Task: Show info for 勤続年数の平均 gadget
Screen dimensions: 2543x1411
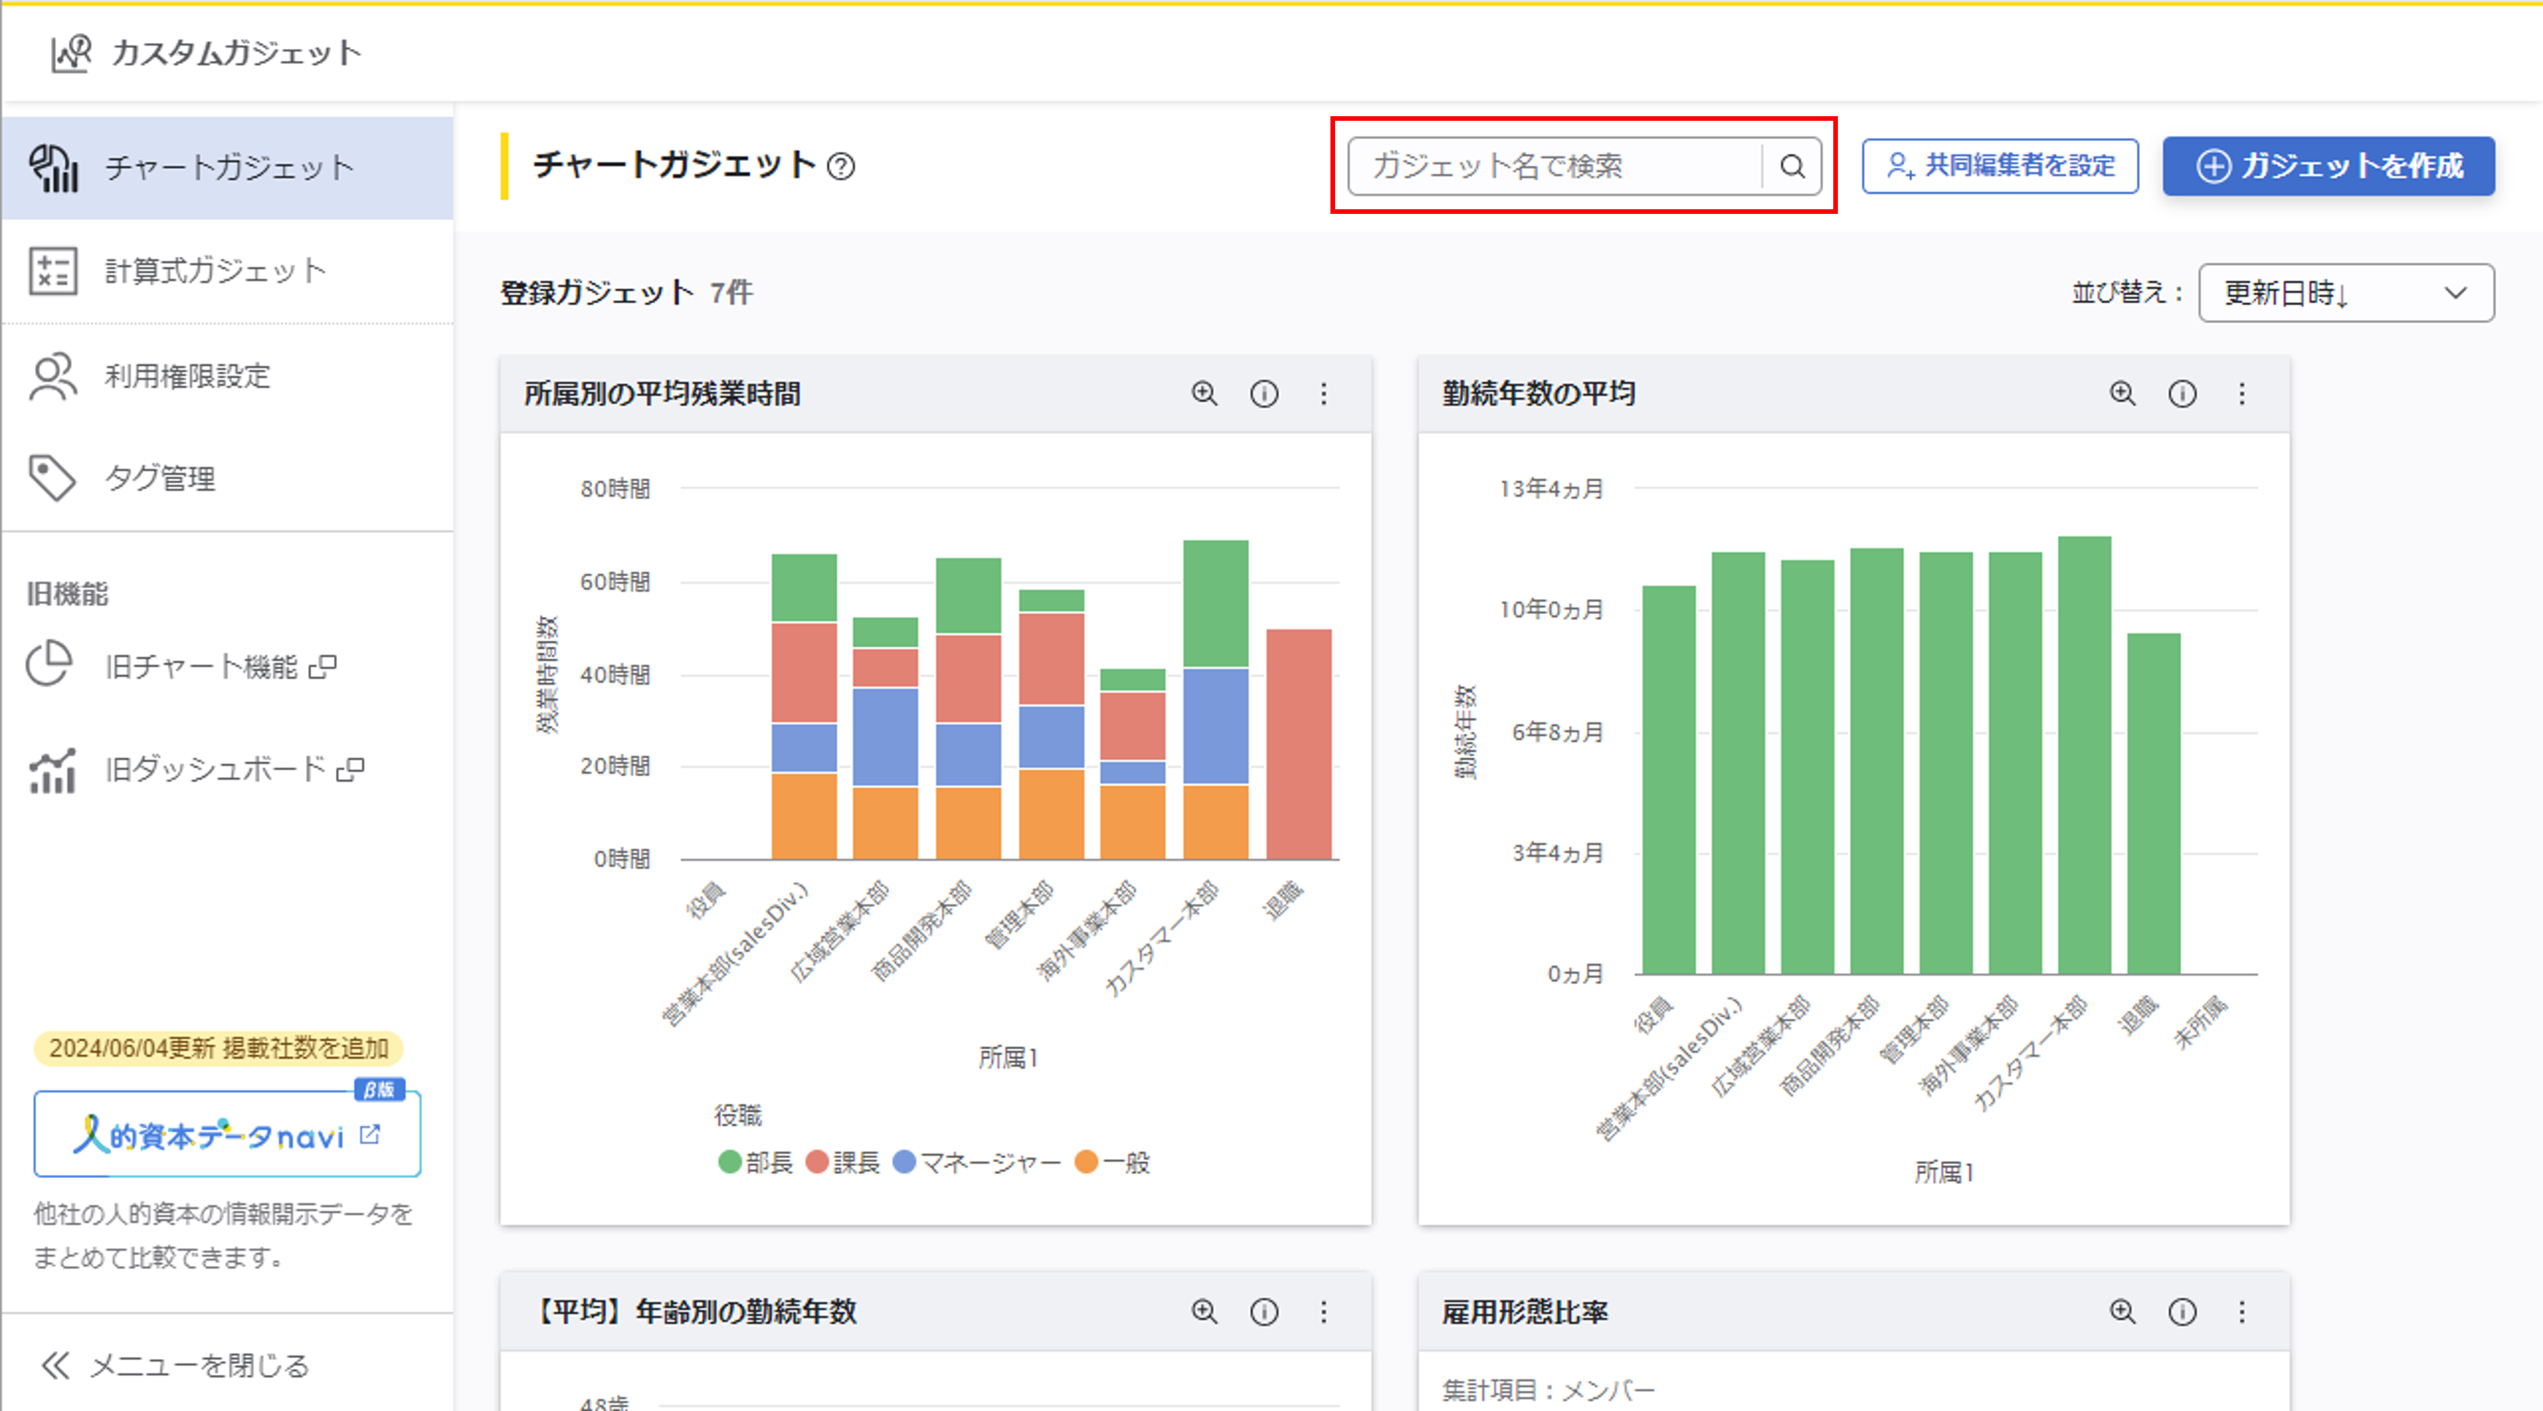Action: (x=2182, y=394)
